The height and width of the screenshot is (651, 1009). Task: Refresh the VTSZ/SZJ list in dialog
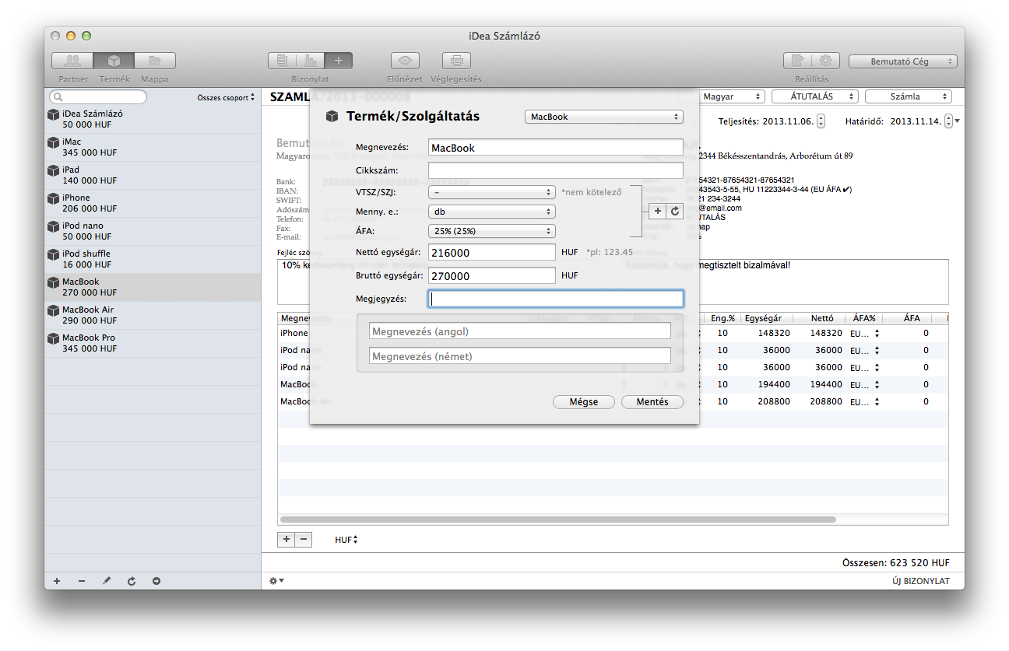point(675,211)
